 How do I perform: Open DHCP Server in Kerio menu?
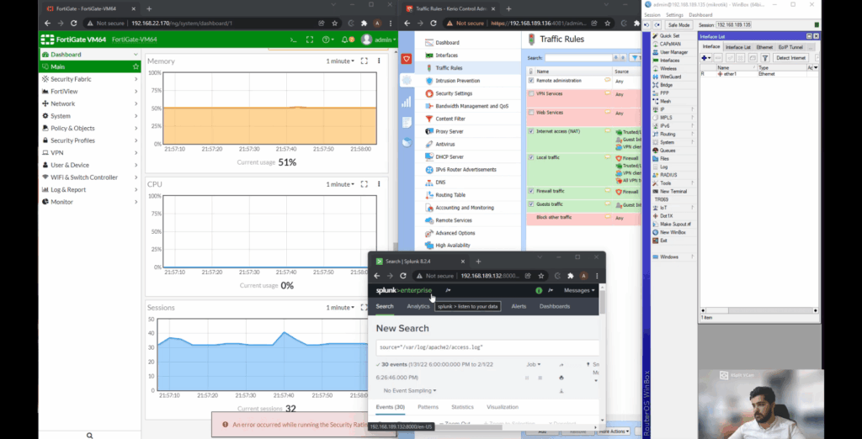(450, 156)
